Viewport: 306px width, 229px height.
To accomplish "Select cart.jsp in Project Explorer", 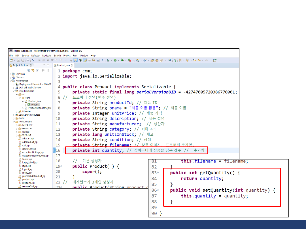I will tap(26, 146).
